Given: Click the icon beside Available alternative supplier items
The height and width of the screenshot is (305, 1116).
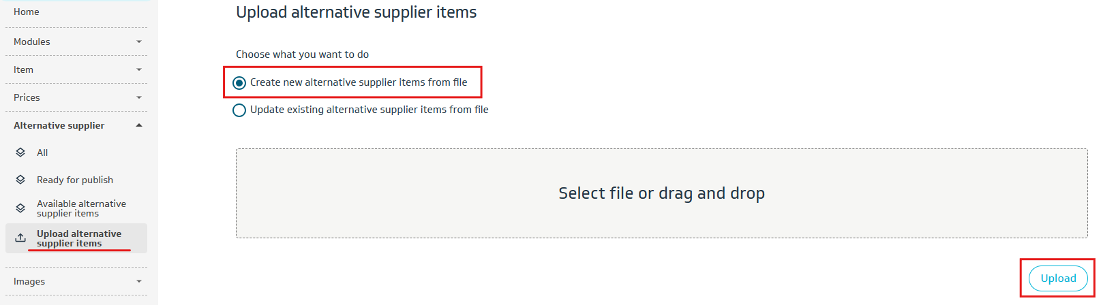Looking at the screenshot, I should click(20, 208).
